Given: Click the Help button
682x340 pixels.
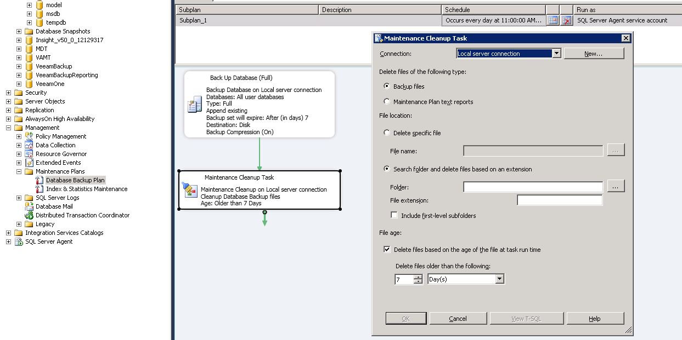Looking at the screenshot, I should point(595,318).
